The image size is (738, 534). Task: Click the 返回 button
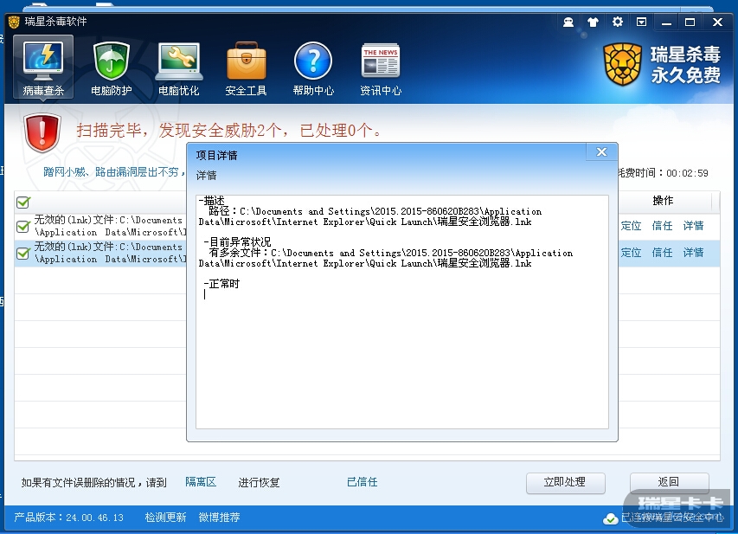tap(669, 483)
